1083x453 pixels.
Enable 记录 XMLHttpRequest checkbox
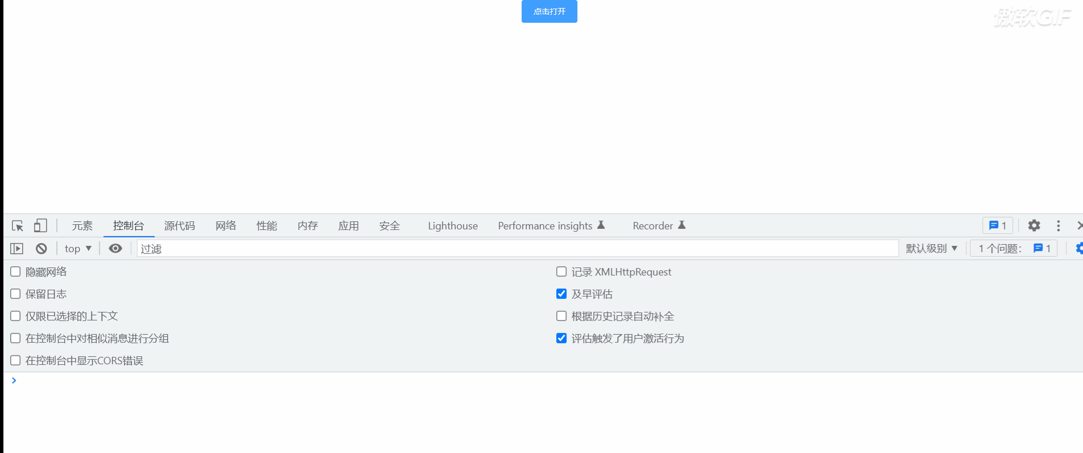pyautogui.click(x=561, y=272)
